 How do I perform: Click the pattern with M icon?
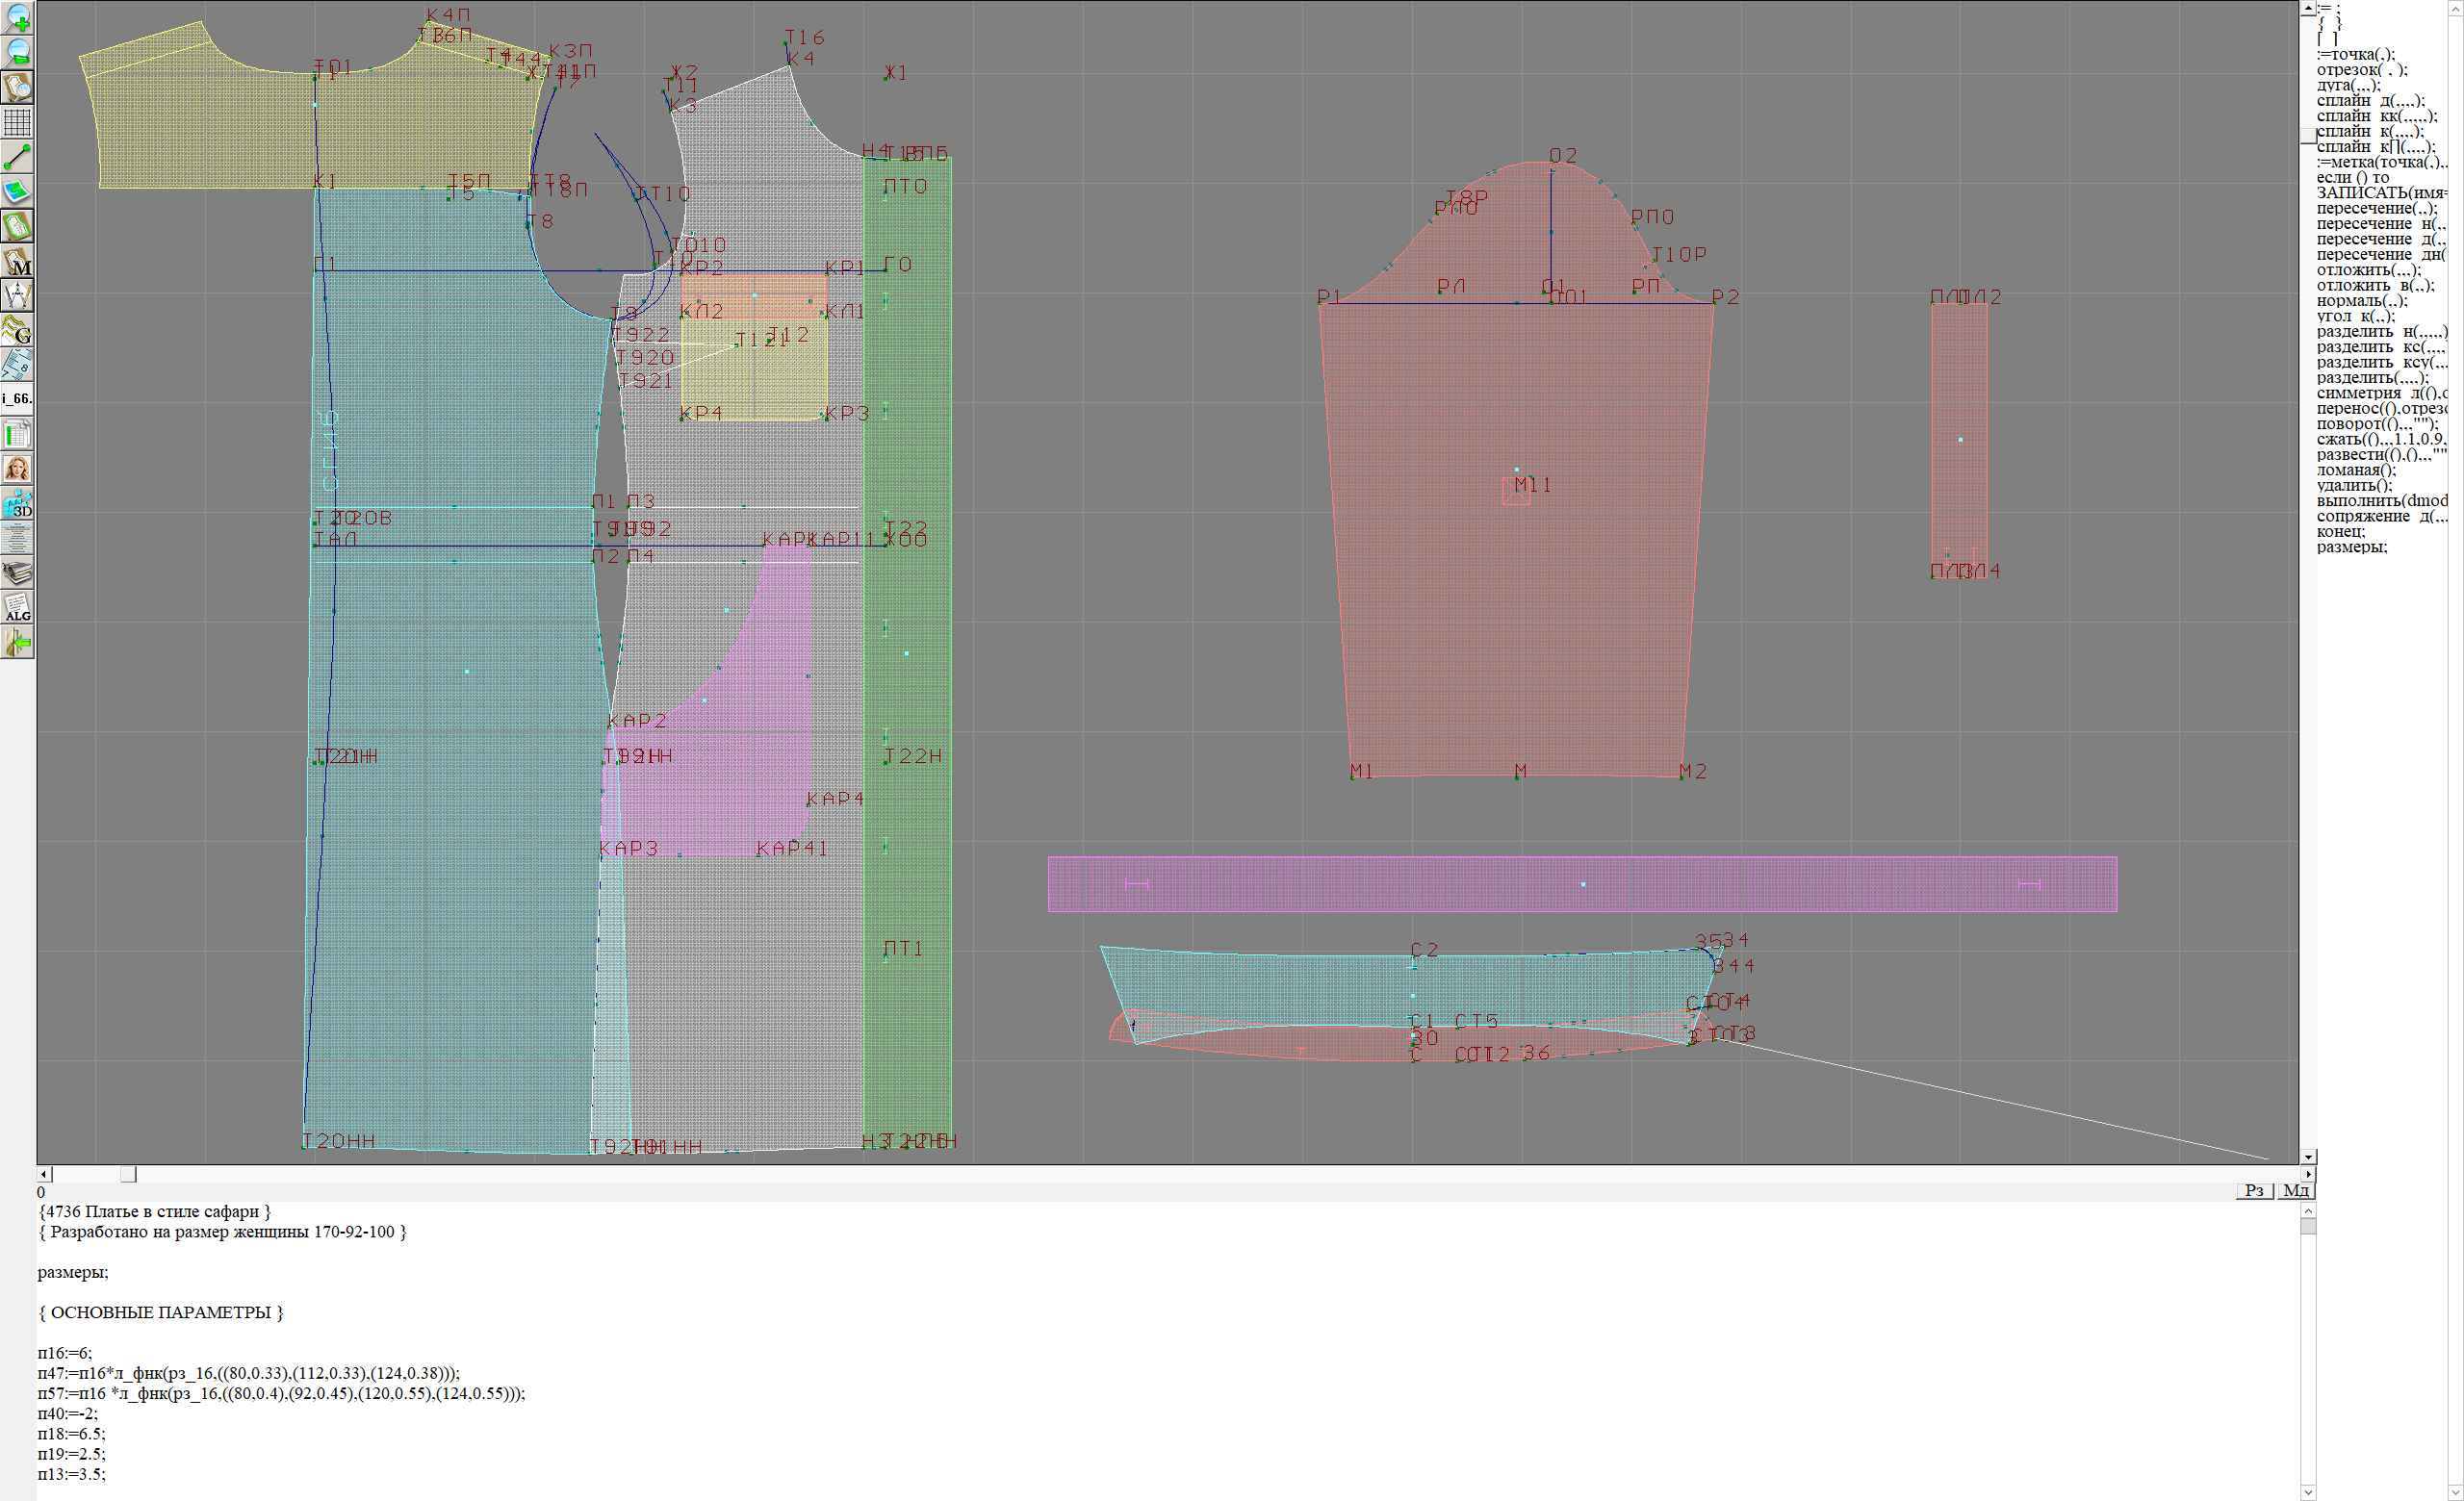point(18,261)
